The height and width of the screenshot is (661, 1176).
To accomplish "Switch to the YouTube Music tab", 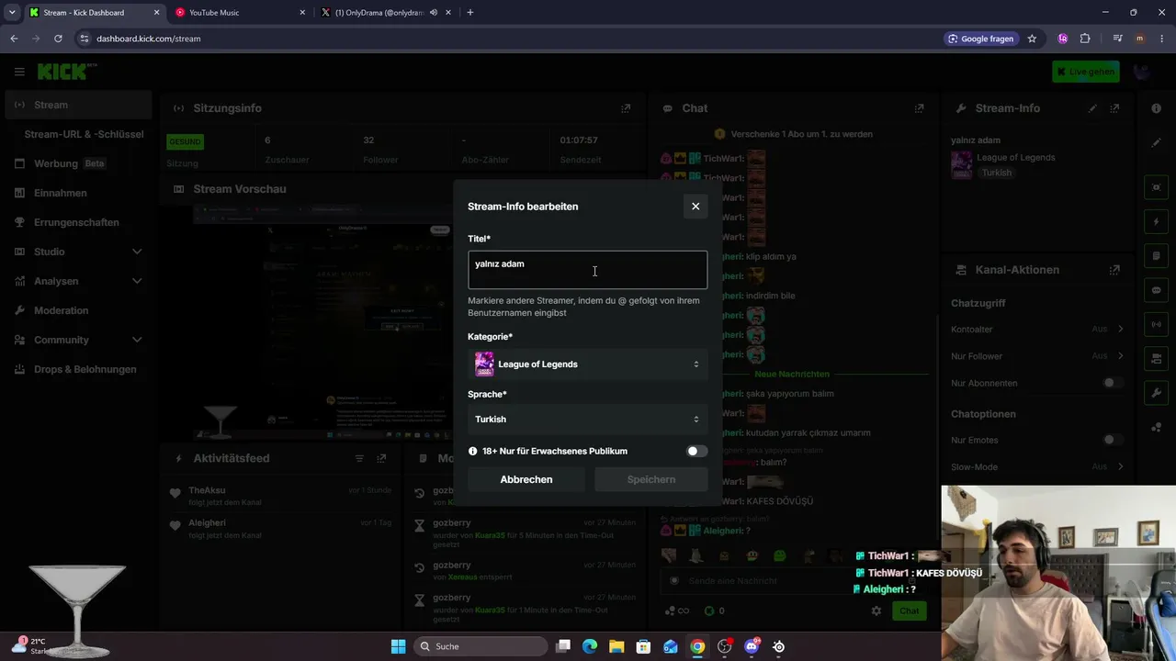I will (x=240, y=13).
